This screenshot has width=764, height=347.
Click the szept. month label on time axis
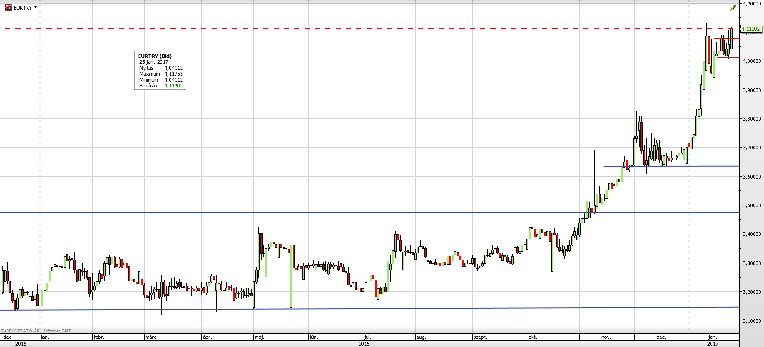pyautogui.click(x=481, y=337)
